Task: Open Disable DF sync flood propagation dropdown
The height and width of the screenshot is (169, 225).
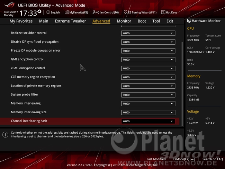Action: pos(148,42)
